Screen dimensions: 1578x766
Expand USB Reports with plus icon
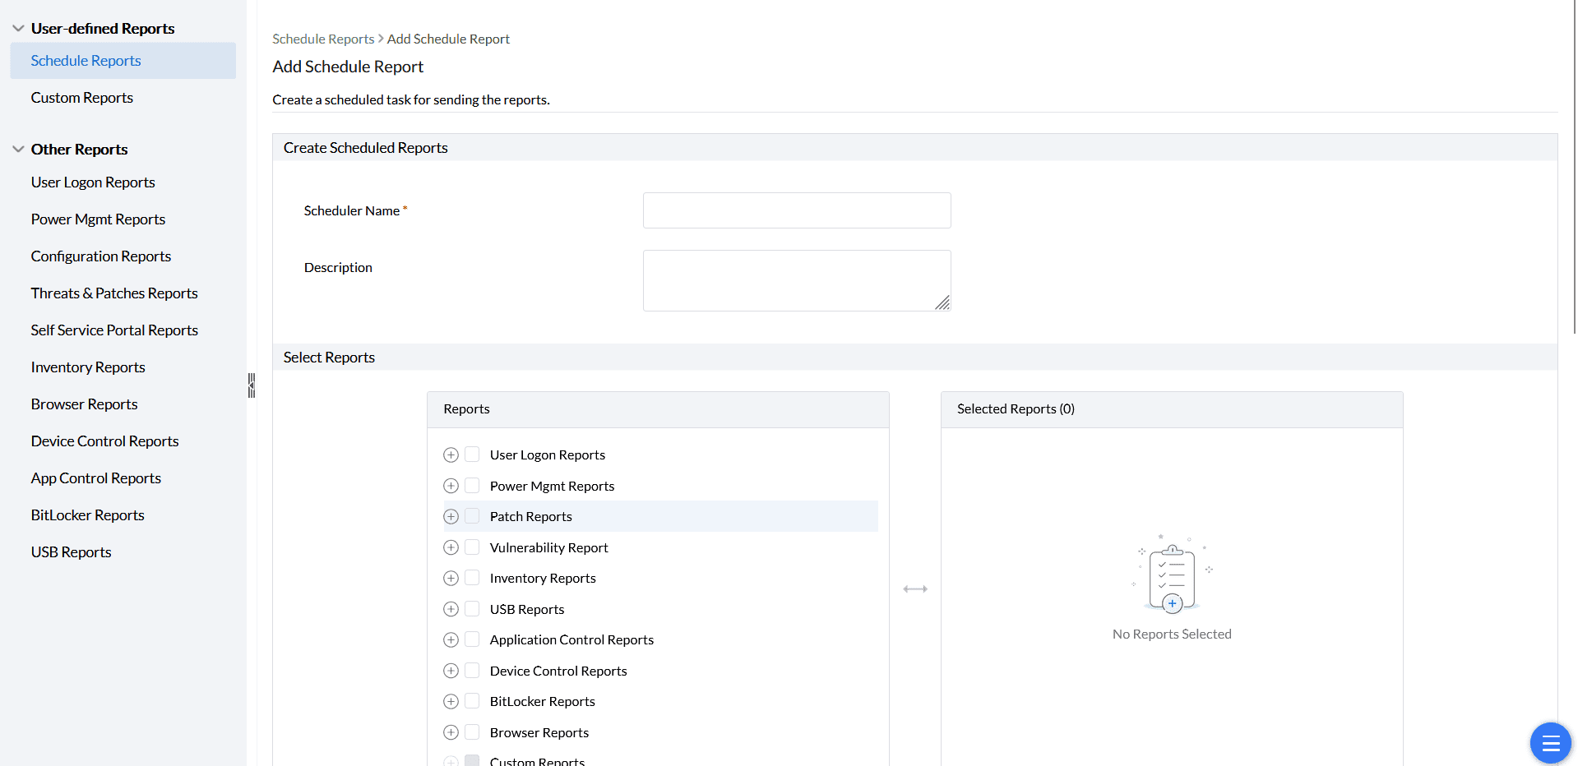[x=451, y=609]
